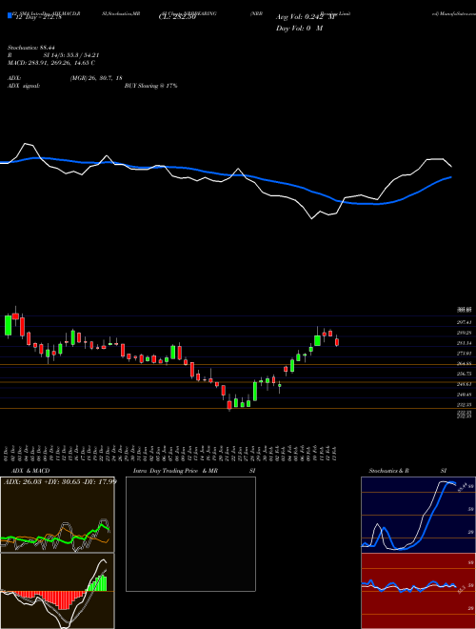Click the Avg Vol: 0.242 M text
This screenshot has height=629, width=476.
pos(306,17)
